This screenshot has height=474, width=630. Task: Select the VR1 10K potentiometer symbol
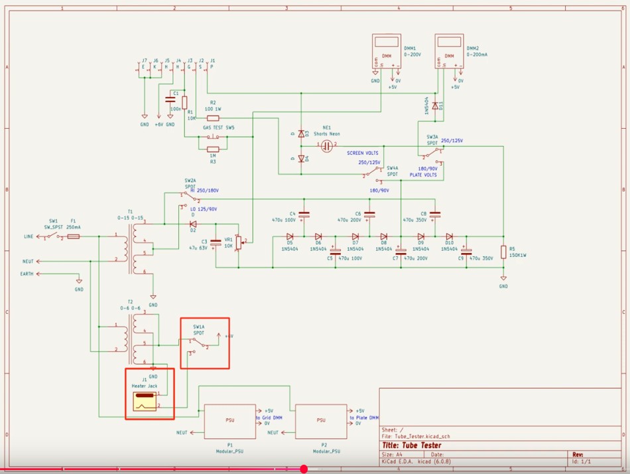click(237, 244)
